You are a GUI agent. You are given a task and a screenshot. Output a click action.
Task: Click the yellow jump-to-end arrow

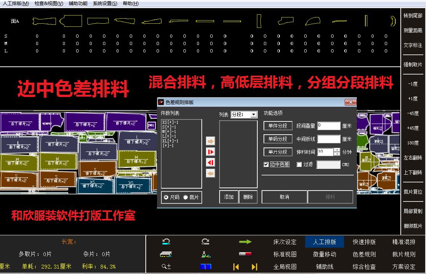click(255, 267)
